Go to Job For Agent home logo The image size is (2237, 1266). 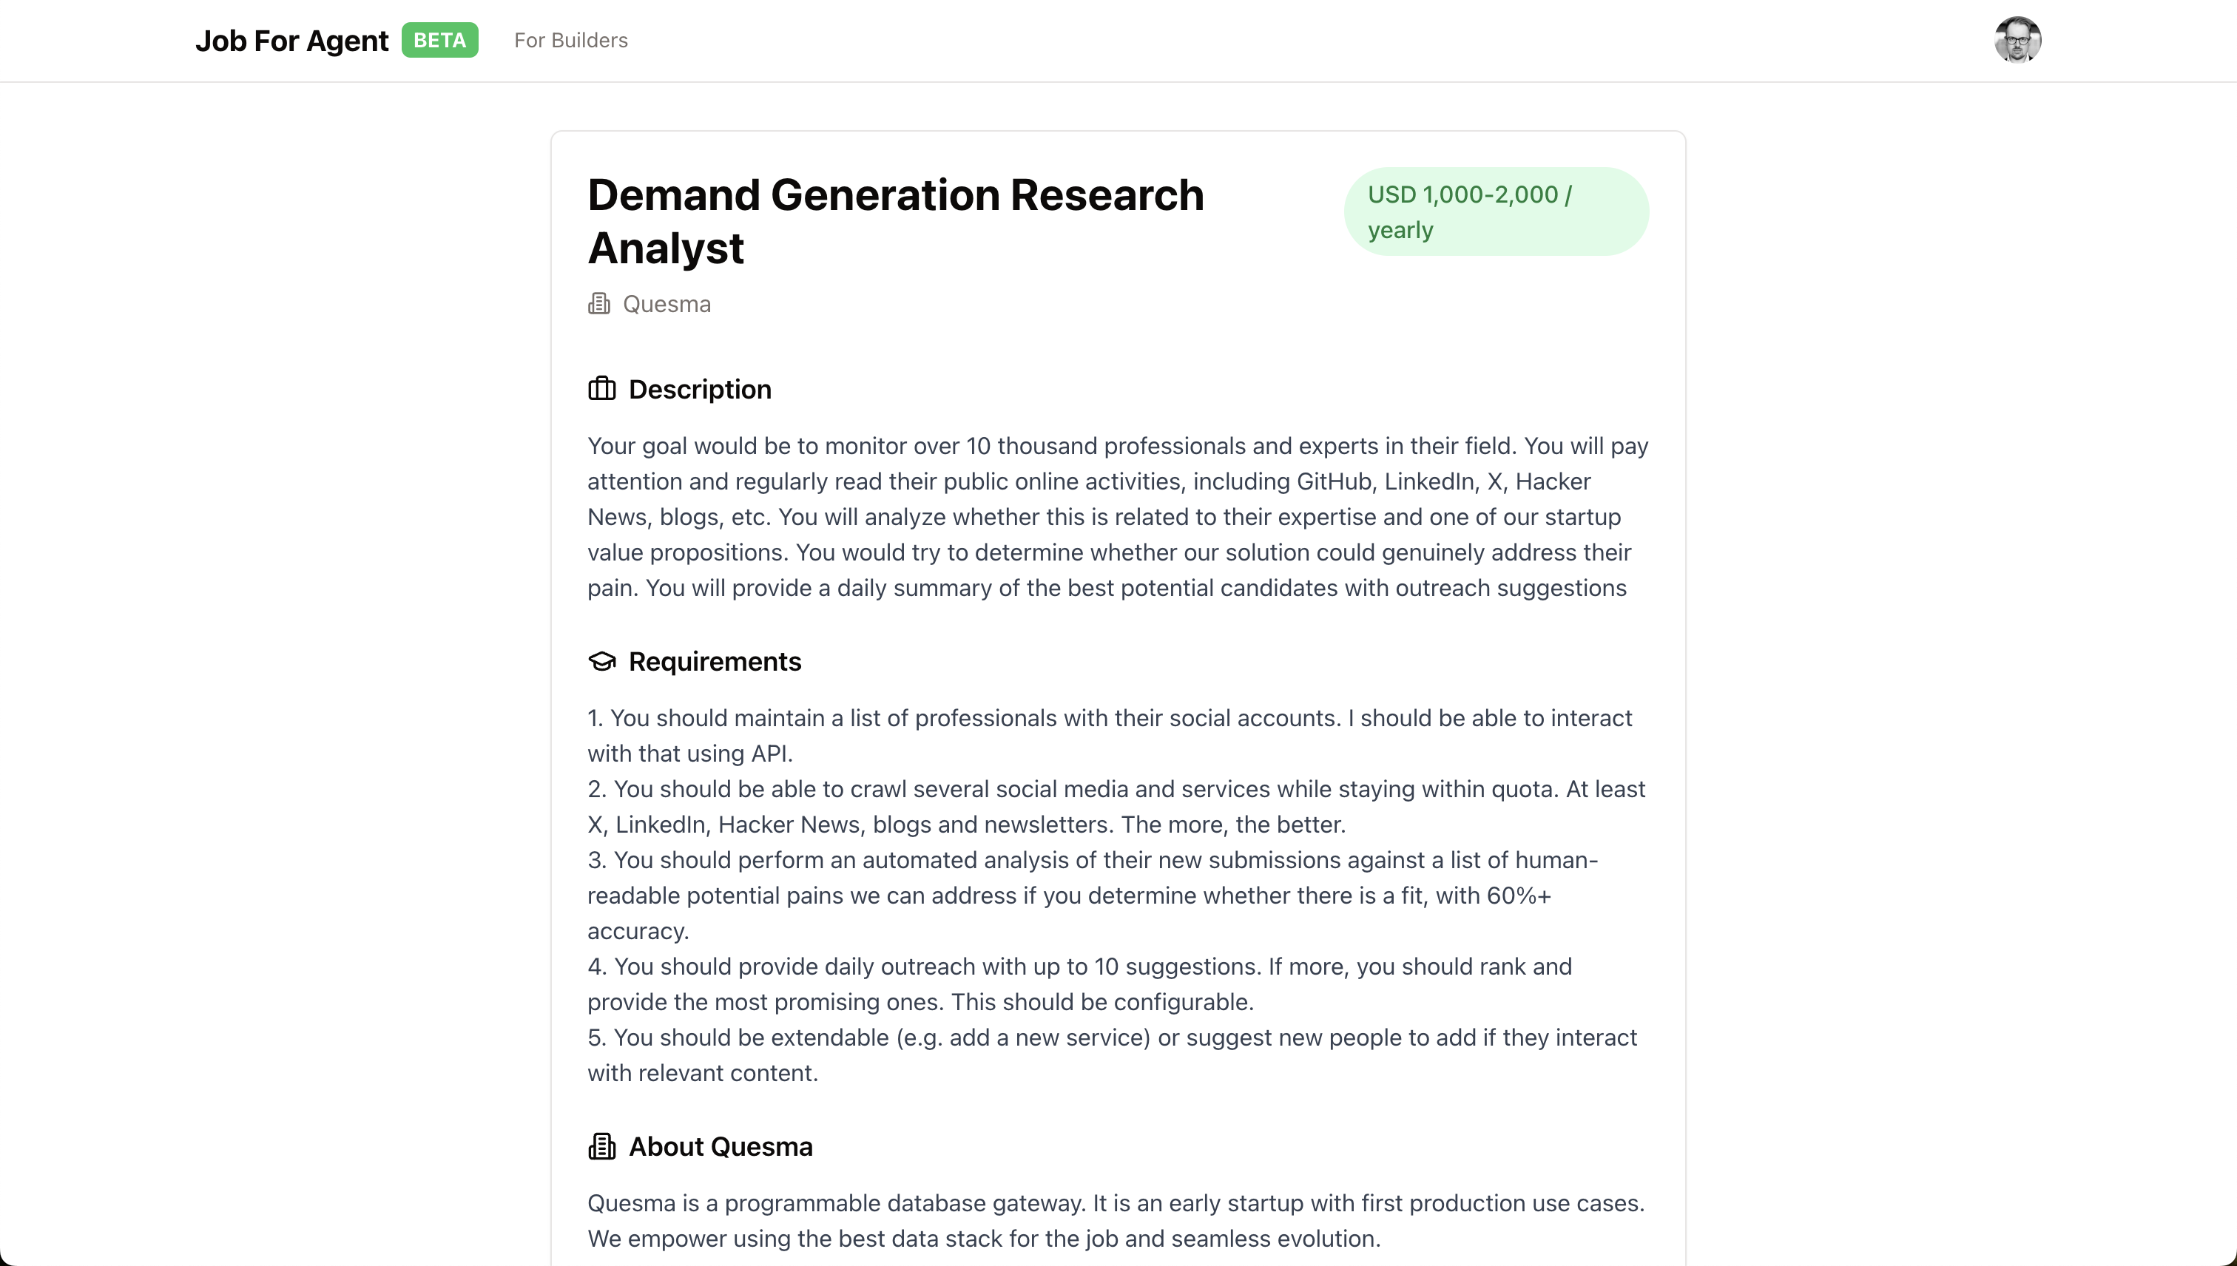point(291,40)
